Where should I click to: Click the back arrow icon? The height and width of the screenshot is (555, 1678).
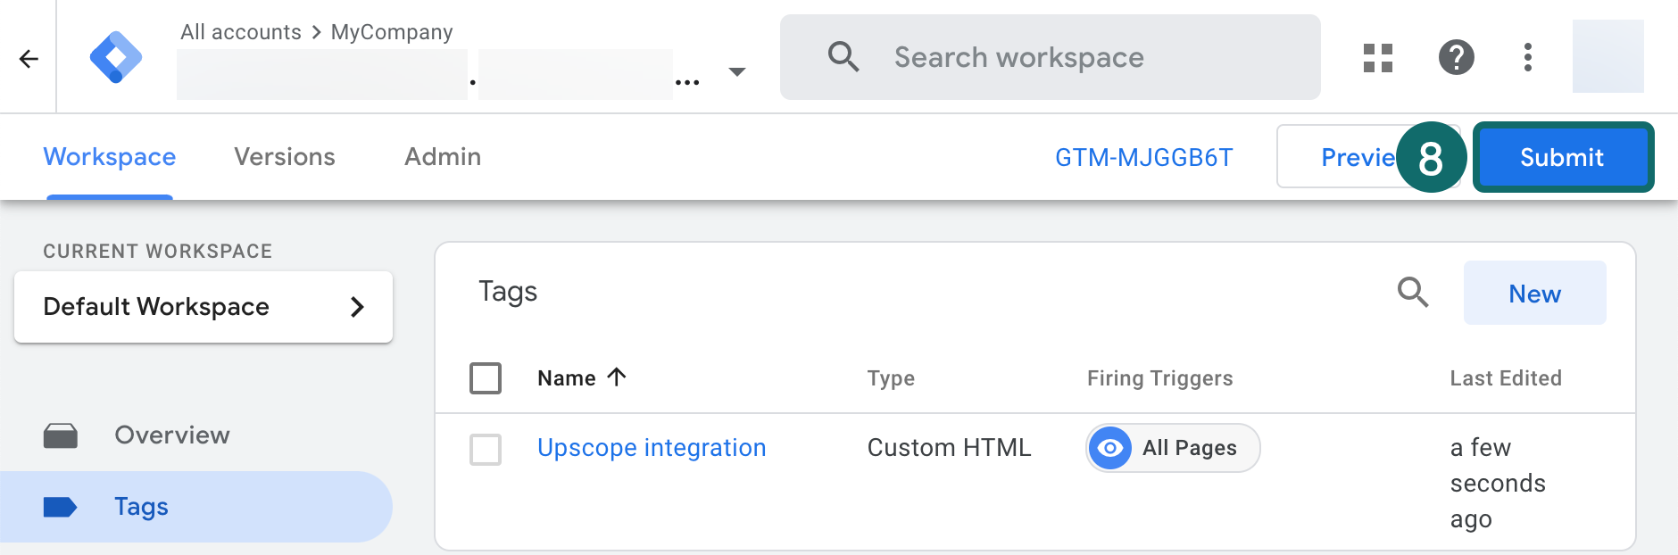[x=29, y=59]
